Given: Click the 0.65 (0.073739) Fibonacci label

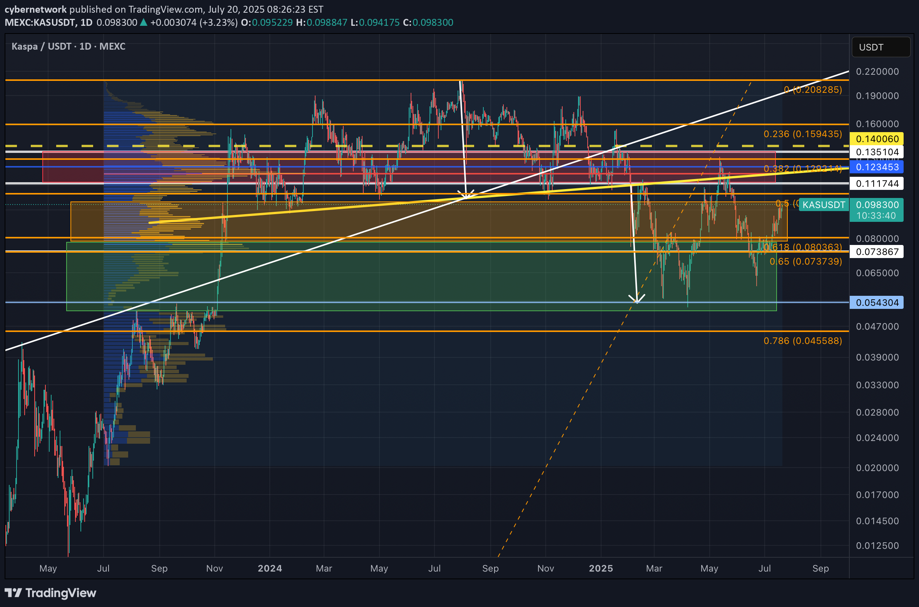Looking at the screenshot, I should point(806,261).
